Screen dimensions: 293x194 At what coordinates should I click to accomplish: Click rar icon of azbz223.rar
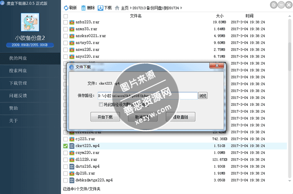[x=72, y=22]
